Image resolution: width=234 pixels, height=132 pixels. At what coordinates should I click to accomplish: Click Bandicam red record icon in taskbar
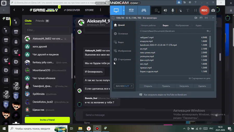point(97,128)
